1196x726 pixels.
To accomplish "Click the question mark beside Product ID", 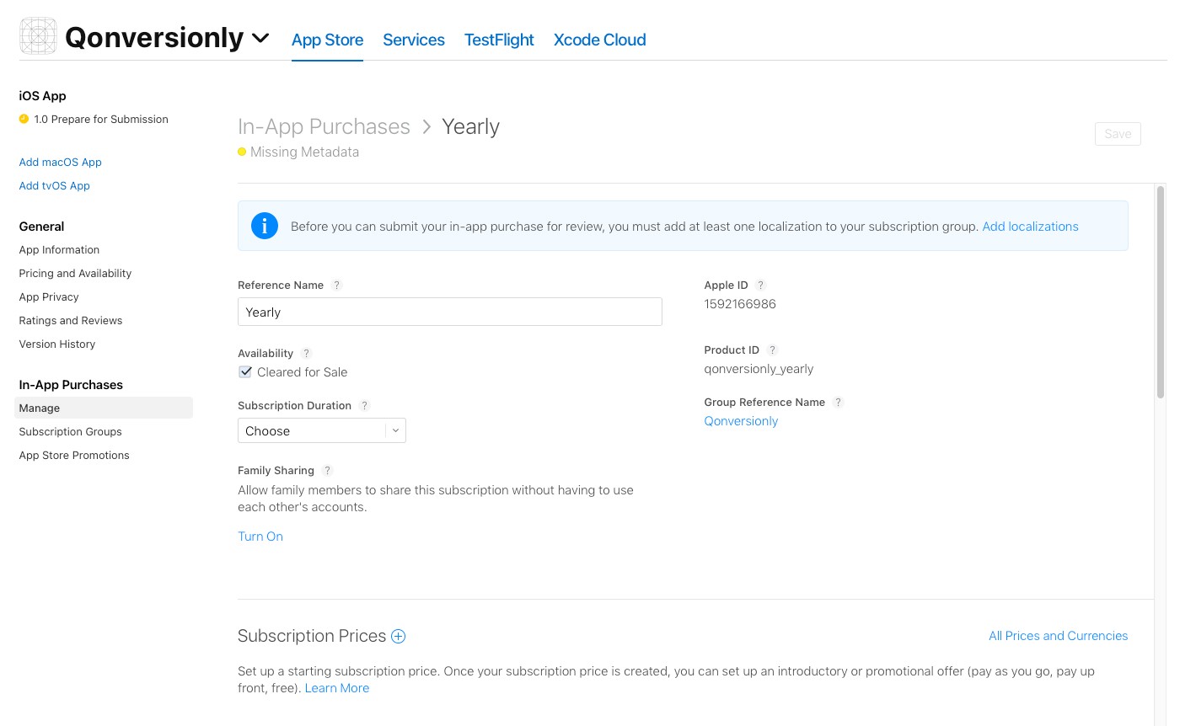I will [x=772, y=350].
